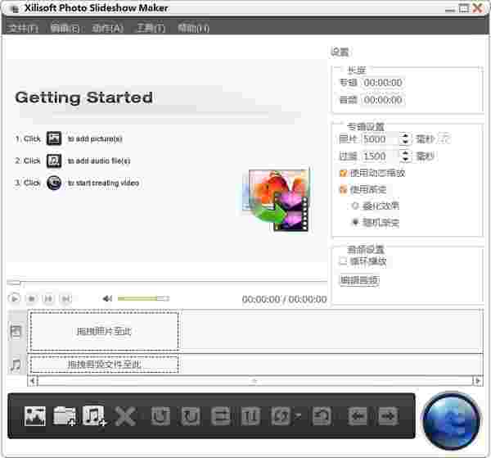This screenshot has height=458, width=491.
Task: Decrease the 5000 duration with down arrow
Action: [x=406, y=142]
